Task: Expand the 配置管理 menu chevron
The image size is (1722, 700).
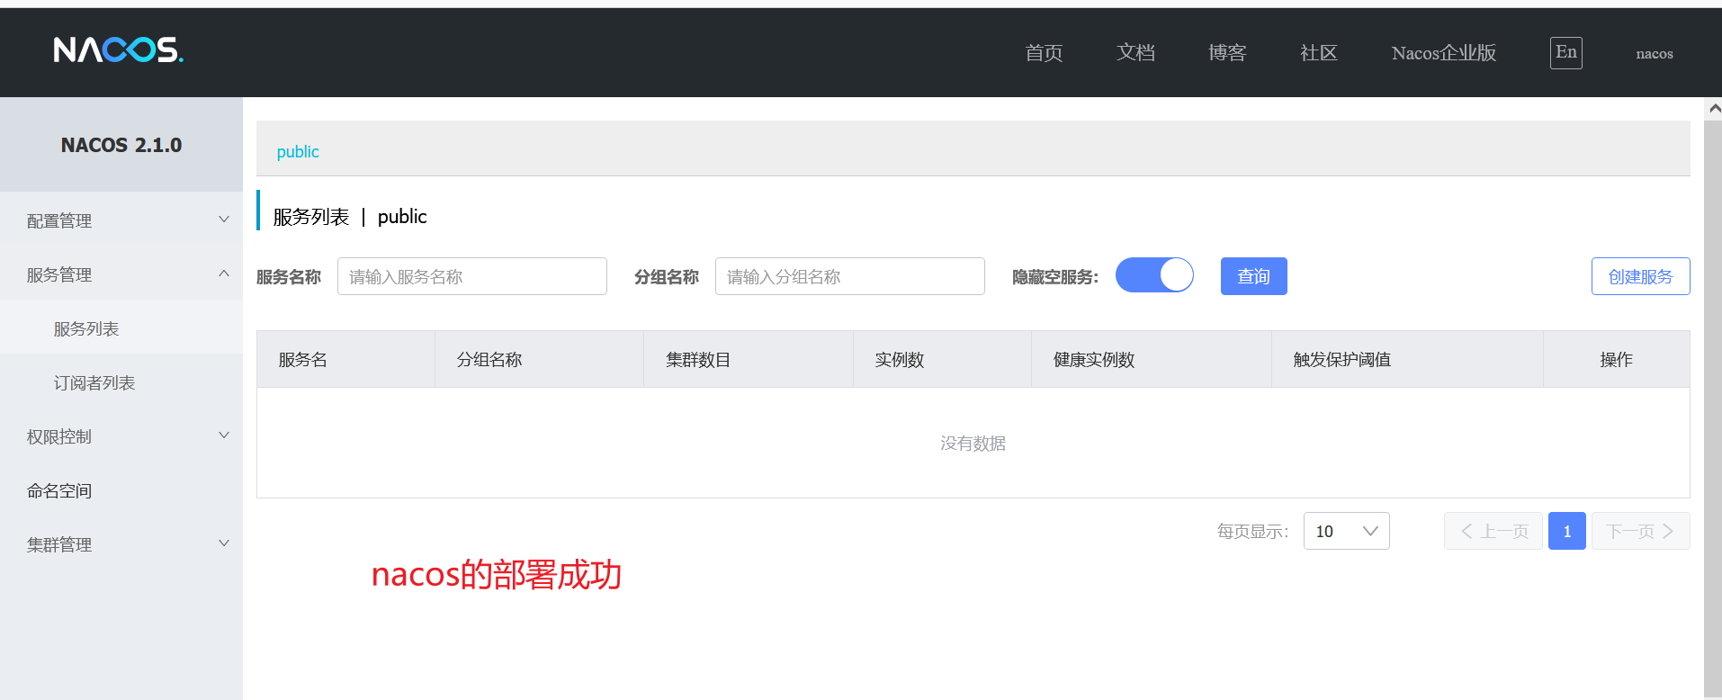Action: point(224,220)
